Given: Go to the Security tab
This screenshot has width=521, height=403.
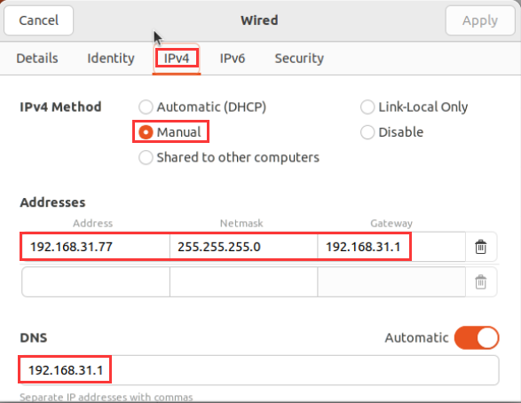Looking at the screenshot, I should pyautogui.click(x=299, y=59).
